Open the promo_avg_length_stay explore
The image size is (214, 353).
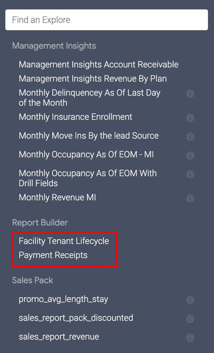64,299
